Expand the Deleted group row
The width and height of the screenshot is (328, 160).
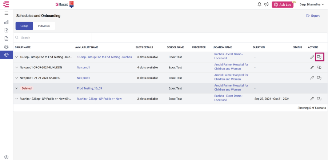tap(17, 88)
